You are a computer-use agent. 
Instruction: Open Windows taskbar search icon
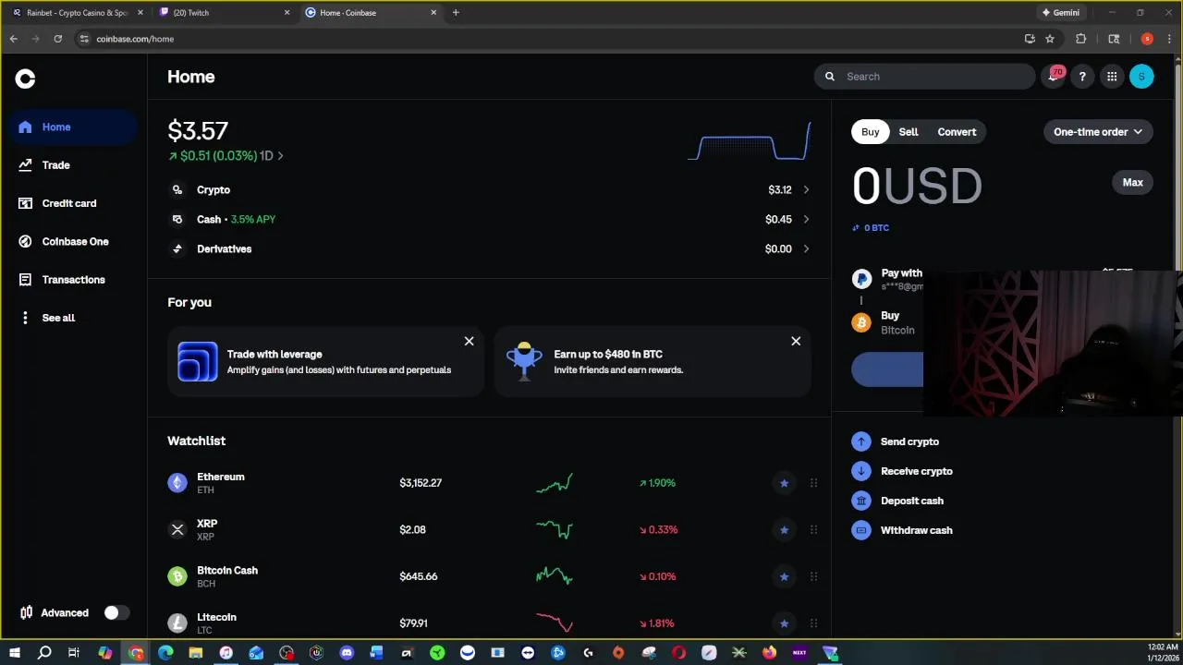pos(44,653)
